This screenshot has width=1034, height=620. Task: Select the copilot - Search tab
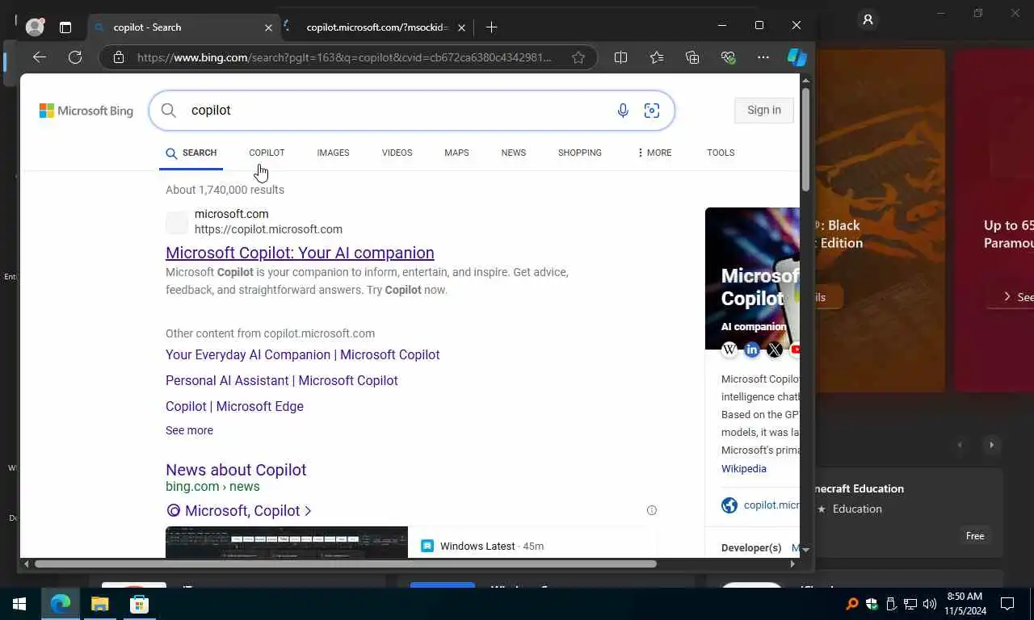pos(183,27)
